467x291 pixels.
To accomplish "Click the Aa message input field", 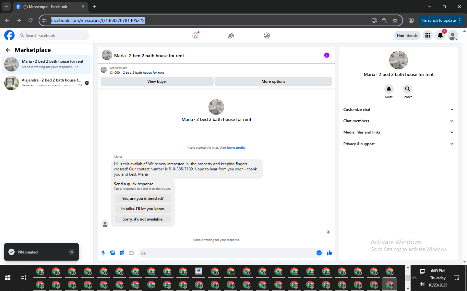I will pyautogui.click(x=227, y=253).
